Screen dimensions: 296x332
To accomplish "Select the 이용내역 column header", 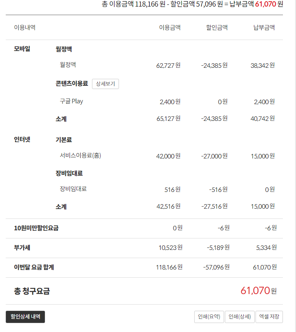I will pyautogui.click(x=25, y=28).
